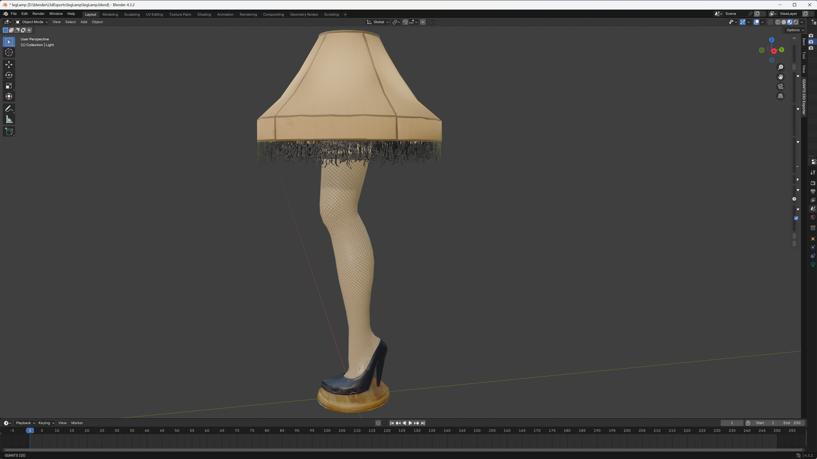The height and width of the screenshot is (459, 817).
Task: Click the X axis on navigation gizmo
Action: (773, 51)
